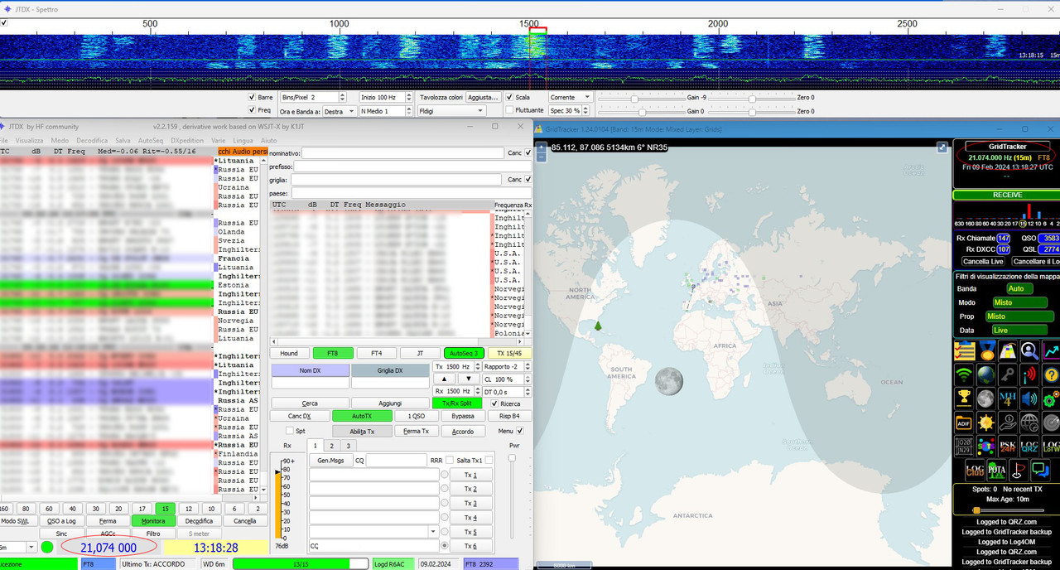Open GridTracker Prop Misto filter dropdown
Screen dimensions: 1060x570
pos(1019,316)
